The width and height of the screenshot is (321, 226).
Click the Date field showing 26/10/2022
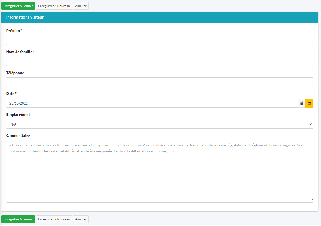tap(152, 103)
